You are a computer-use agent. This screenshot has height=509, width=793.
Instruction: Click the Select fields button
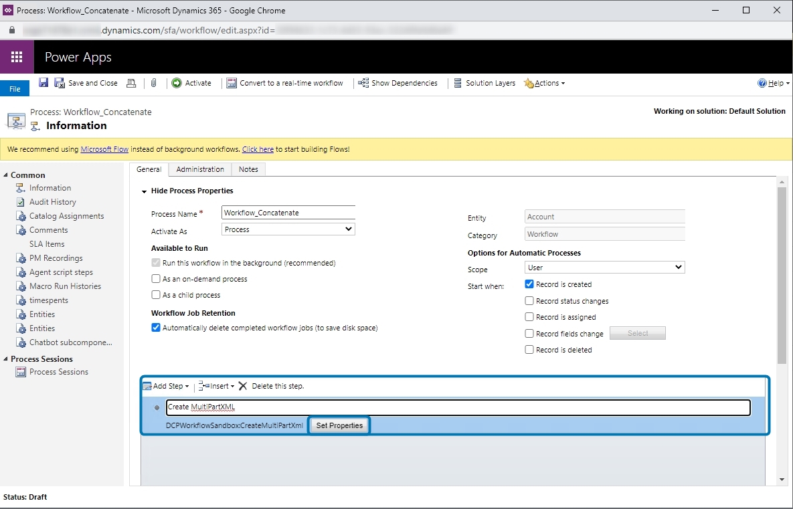[x=638, y=333]
